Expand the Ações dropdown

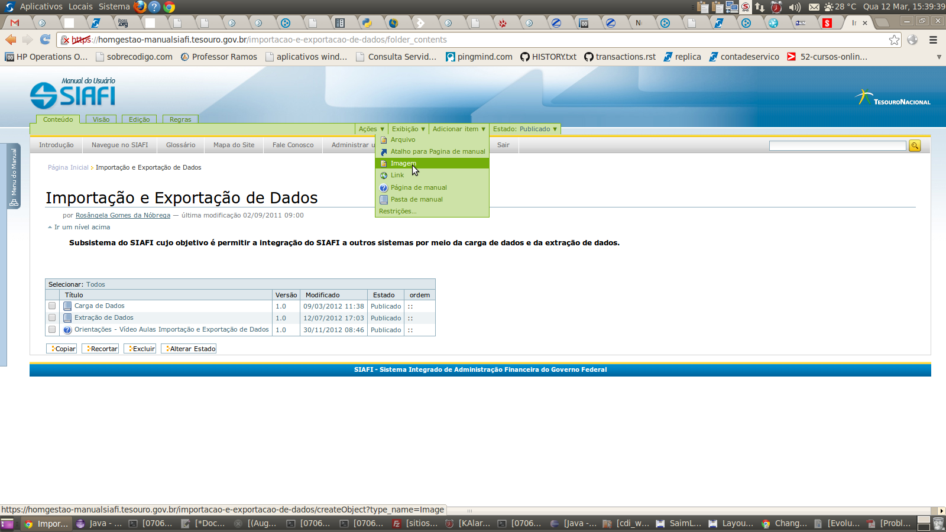371,129
